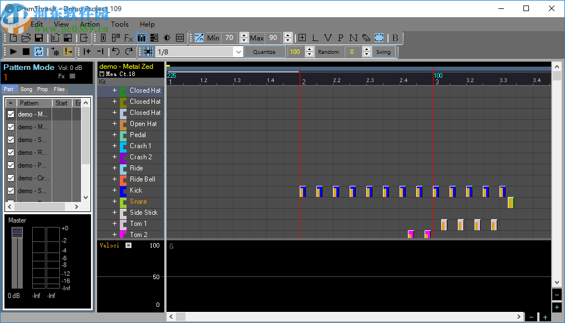Switch to the Song tab

(26, 89)
